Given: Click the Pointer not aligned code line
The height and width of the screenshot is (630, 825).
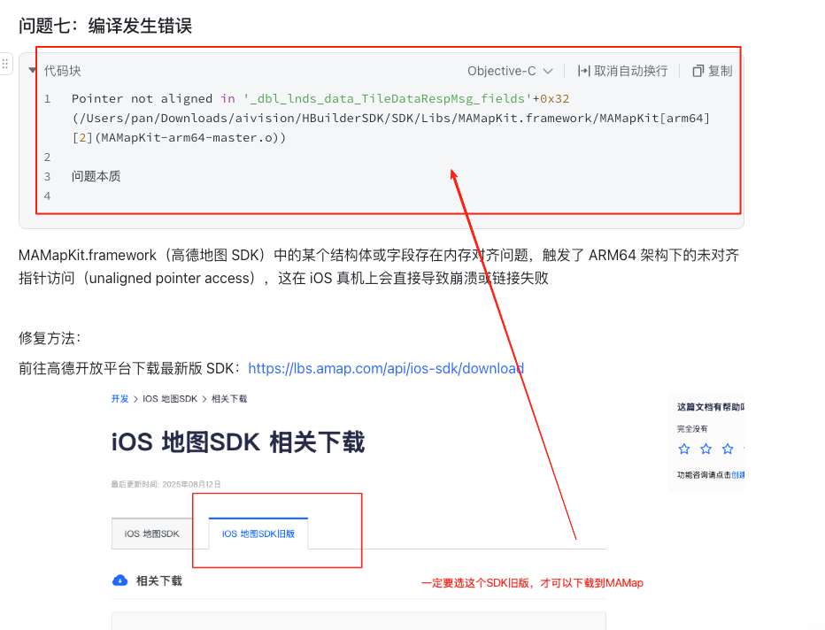Looking at the screenshot, I should (x=390, y=118).
